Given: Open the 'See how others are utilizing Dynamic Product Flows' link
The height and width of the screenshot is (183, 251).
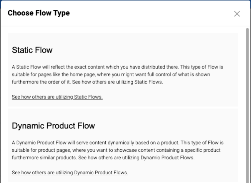Looking at the screenshot, I should [x=70, y=172].
